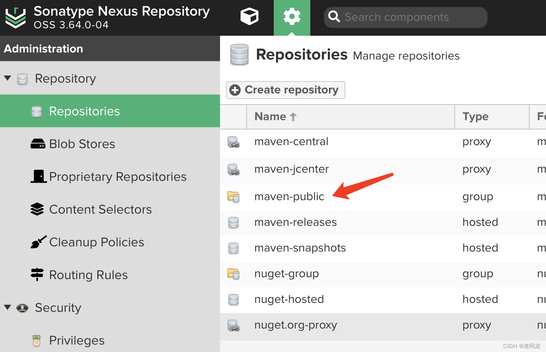Image resolution: width=546 pixels, height=352 pixels.
Task: Select the Security tree item label
Action: point(58,308)
